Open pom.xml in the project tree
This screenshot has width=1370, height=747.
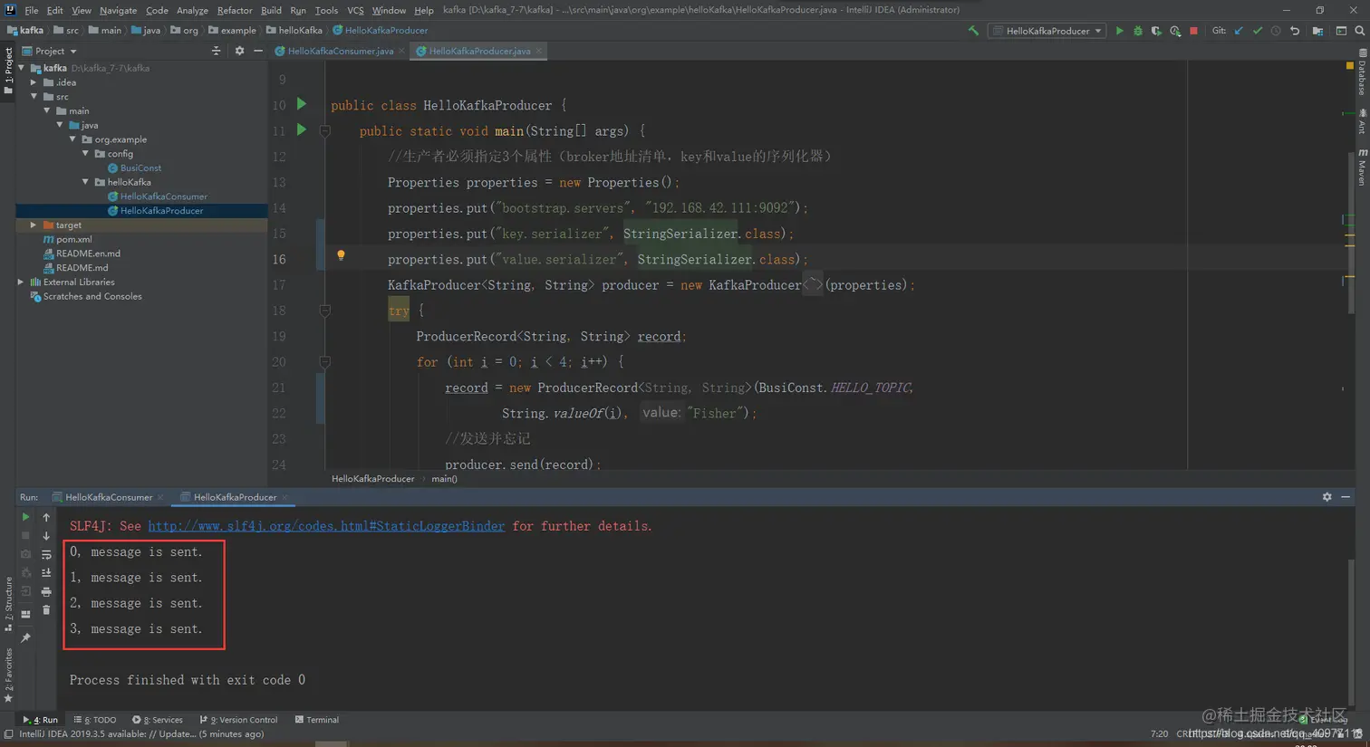coord(73,239)
